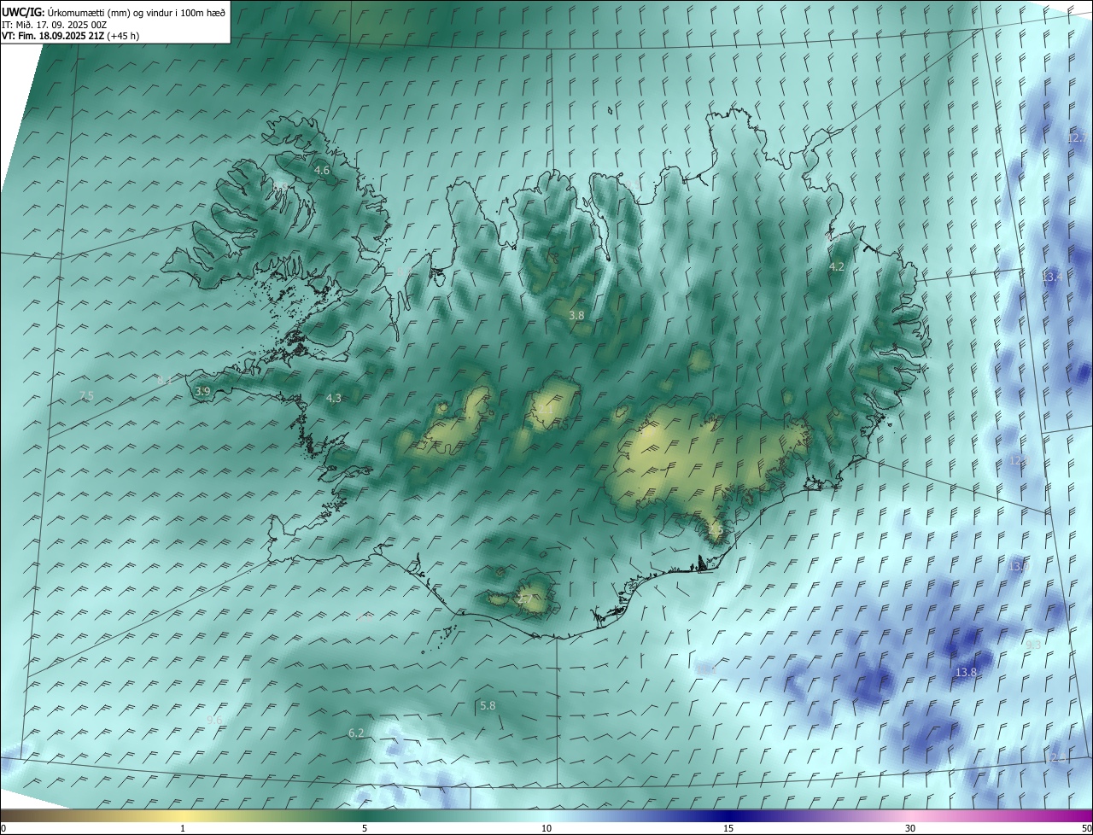The image size is (1093, 835).
Task: Click the 0 tick on the color scale
Action: tap(3, 828)
